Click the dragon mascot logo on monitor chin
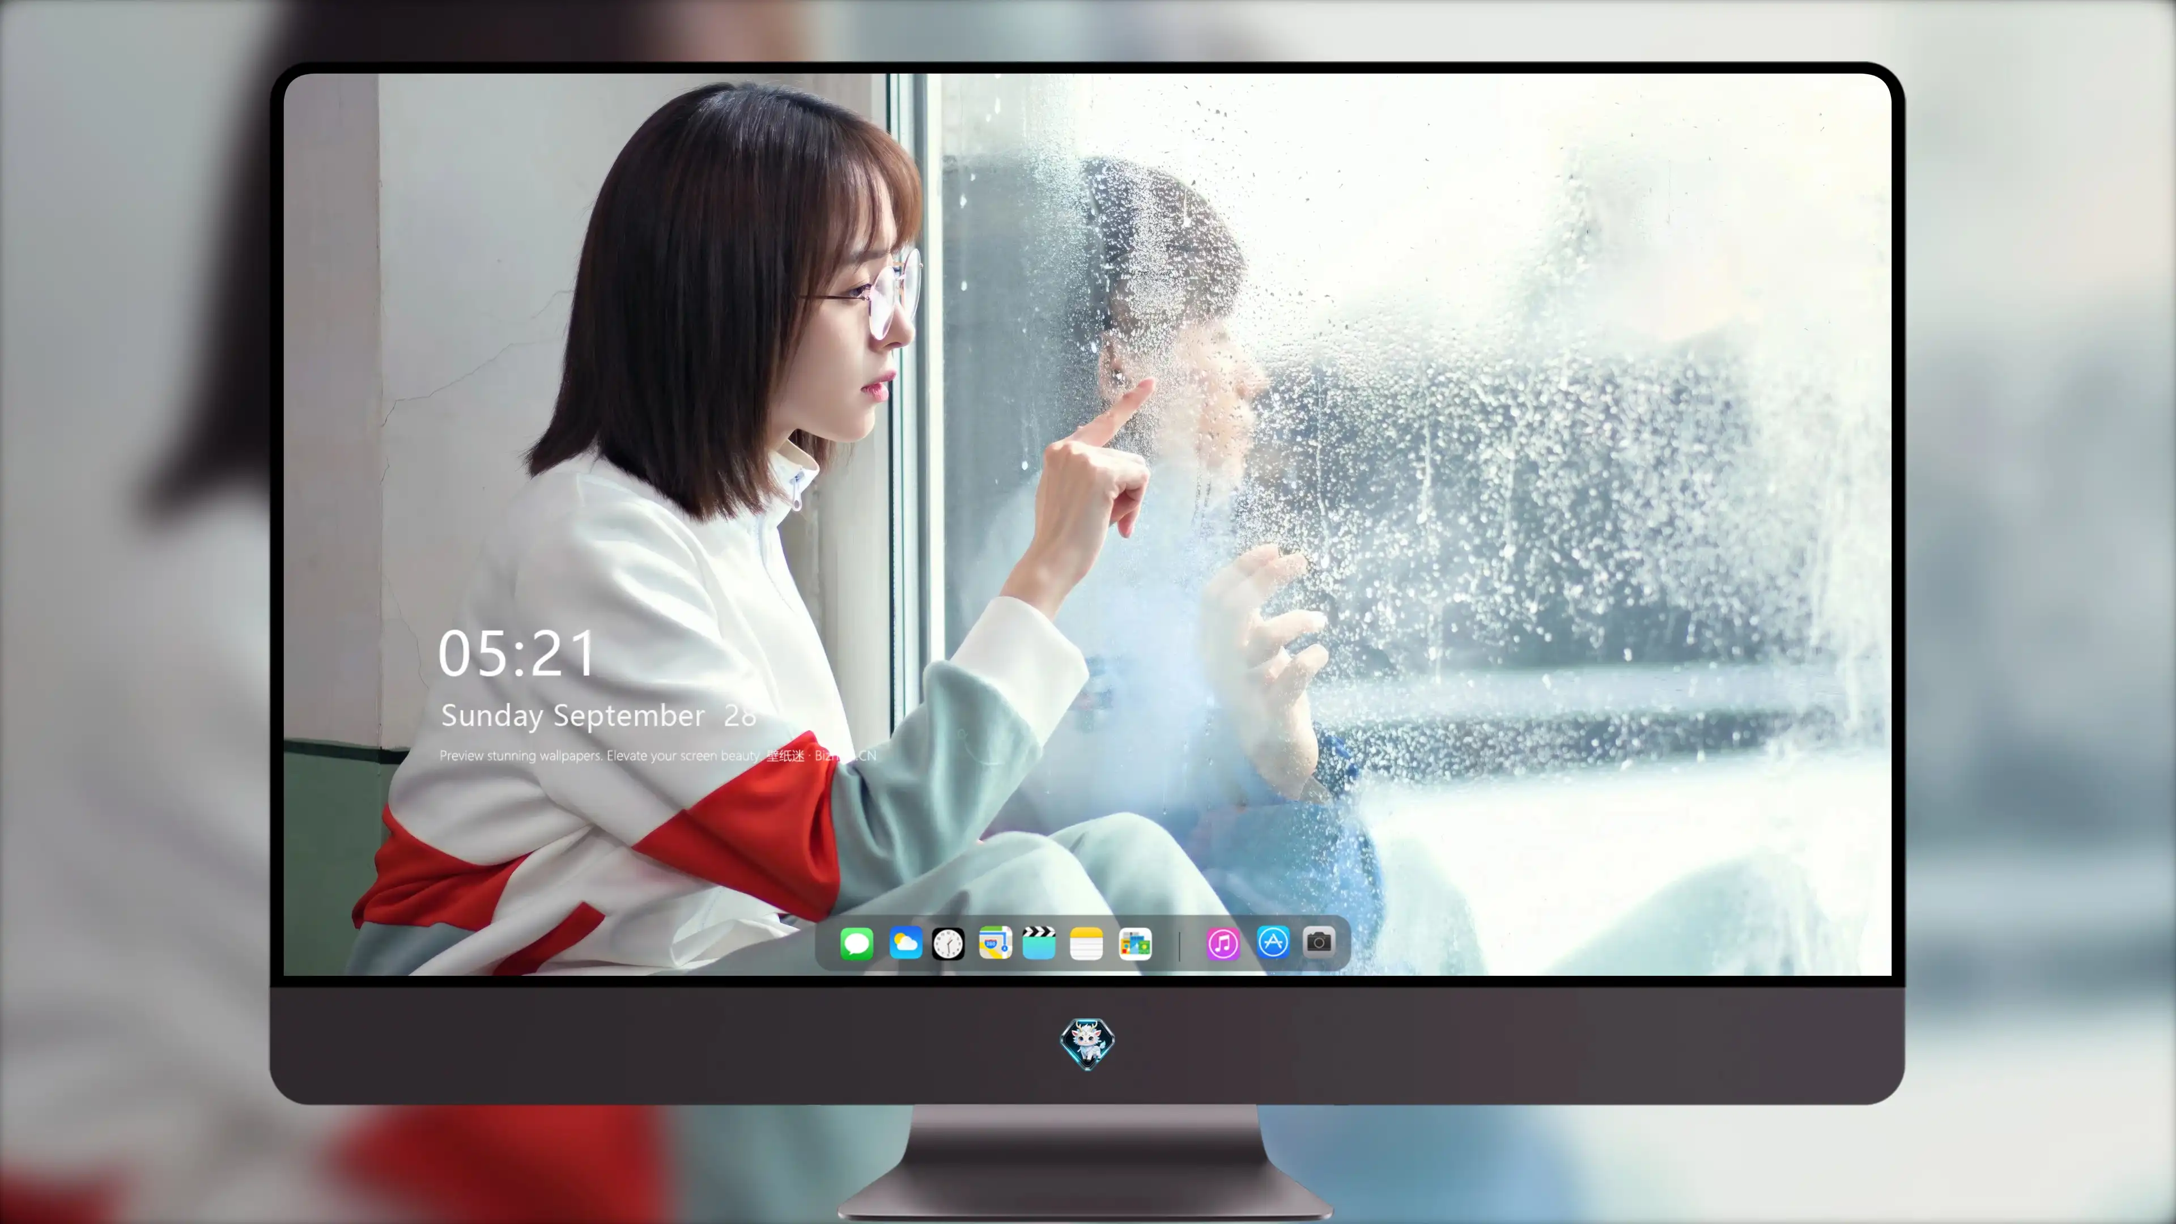 1087,1044
